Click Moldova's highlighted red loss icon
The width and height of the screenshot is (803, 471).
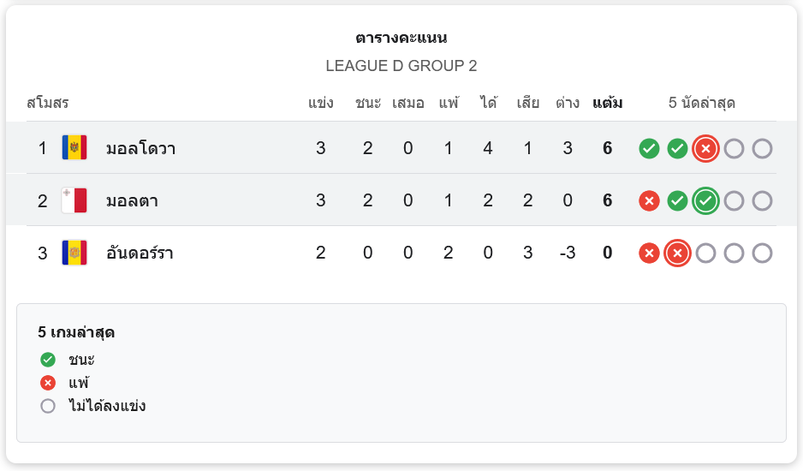[705, 149]
